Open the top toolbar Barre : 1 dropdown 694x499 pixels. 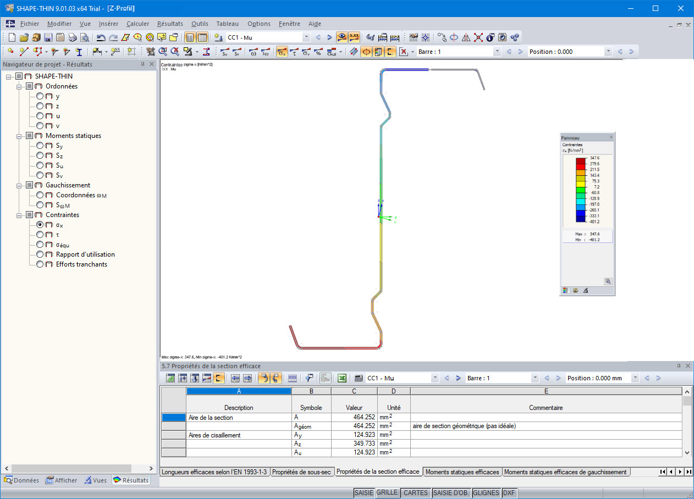point(497,52)
